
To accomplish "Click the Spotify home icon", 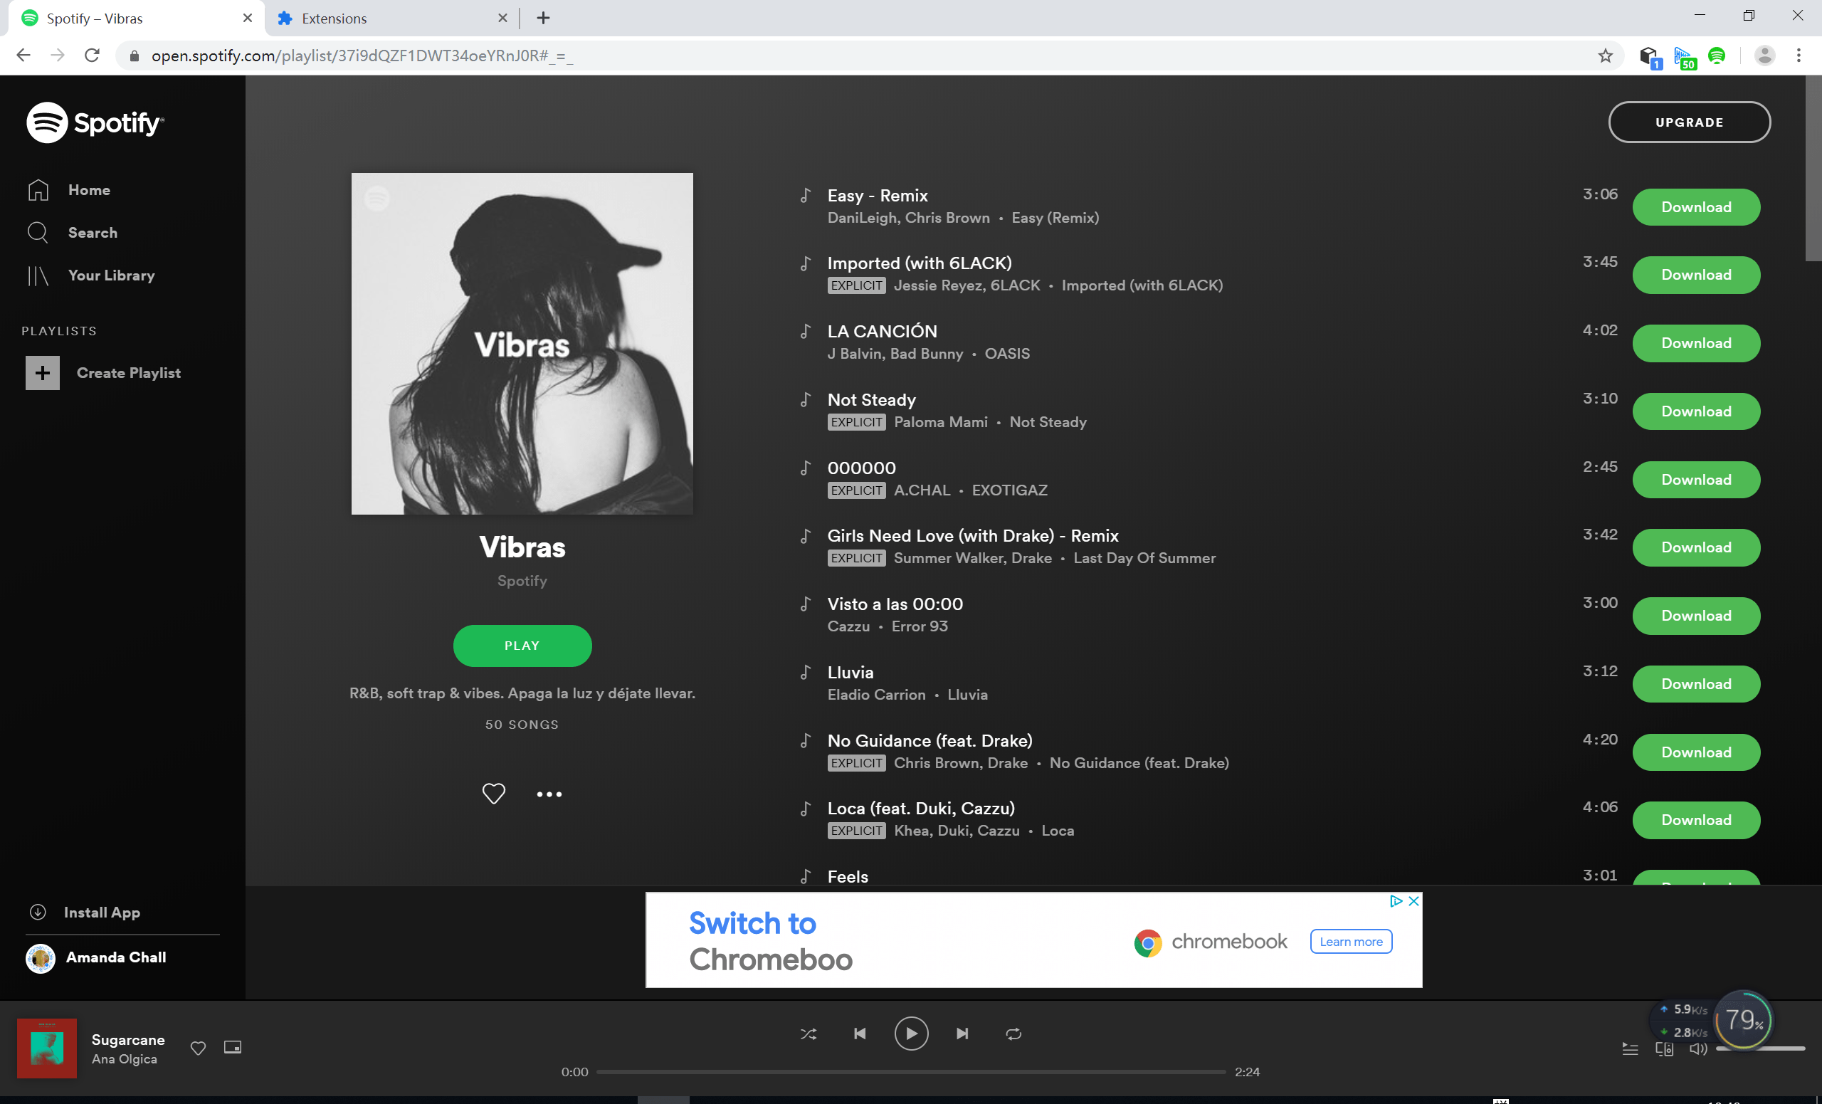I will (x=38, y=189).
